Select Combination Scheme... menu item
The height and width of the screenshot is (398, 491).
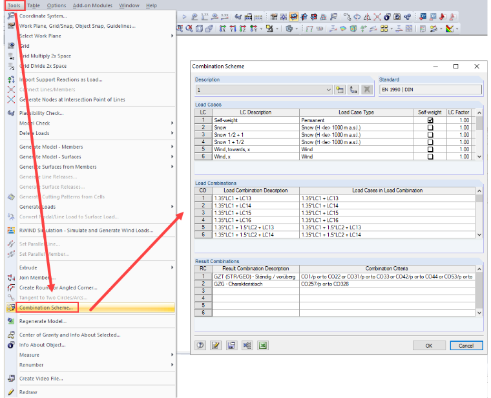(91, 308)
